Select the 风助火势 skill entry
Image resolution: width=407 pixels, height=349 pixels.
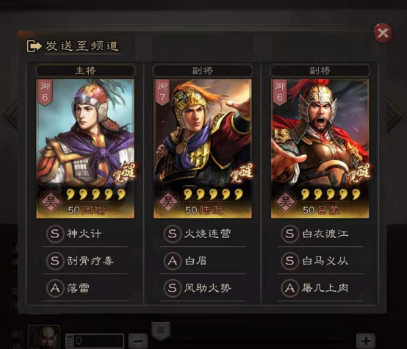point(203,288)
